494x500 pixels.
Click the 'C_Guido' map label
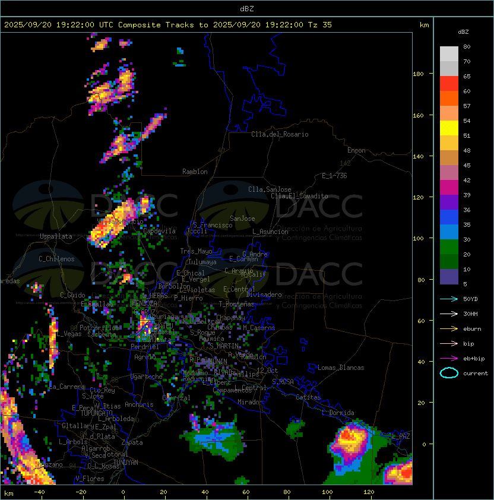72,295
